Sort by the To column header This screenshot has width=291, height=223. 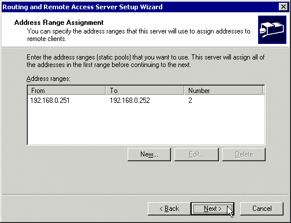145,90
